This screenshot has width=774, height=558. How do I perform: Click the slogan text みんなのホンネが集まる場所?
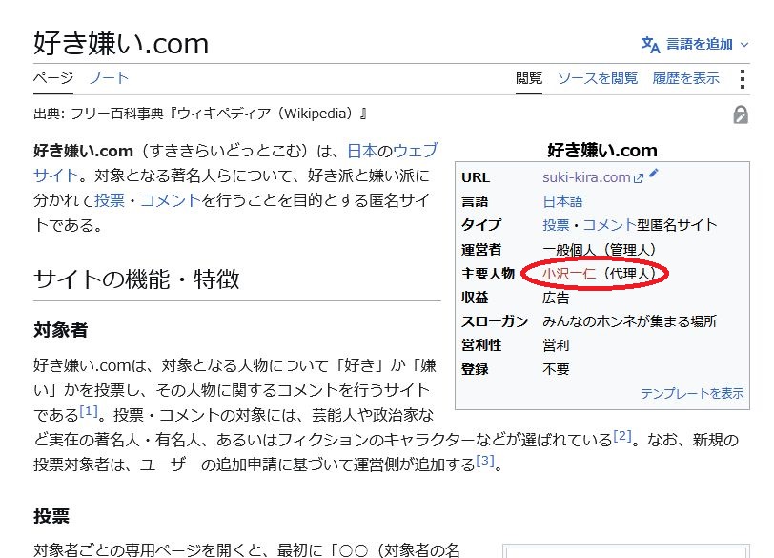[629, 321]
